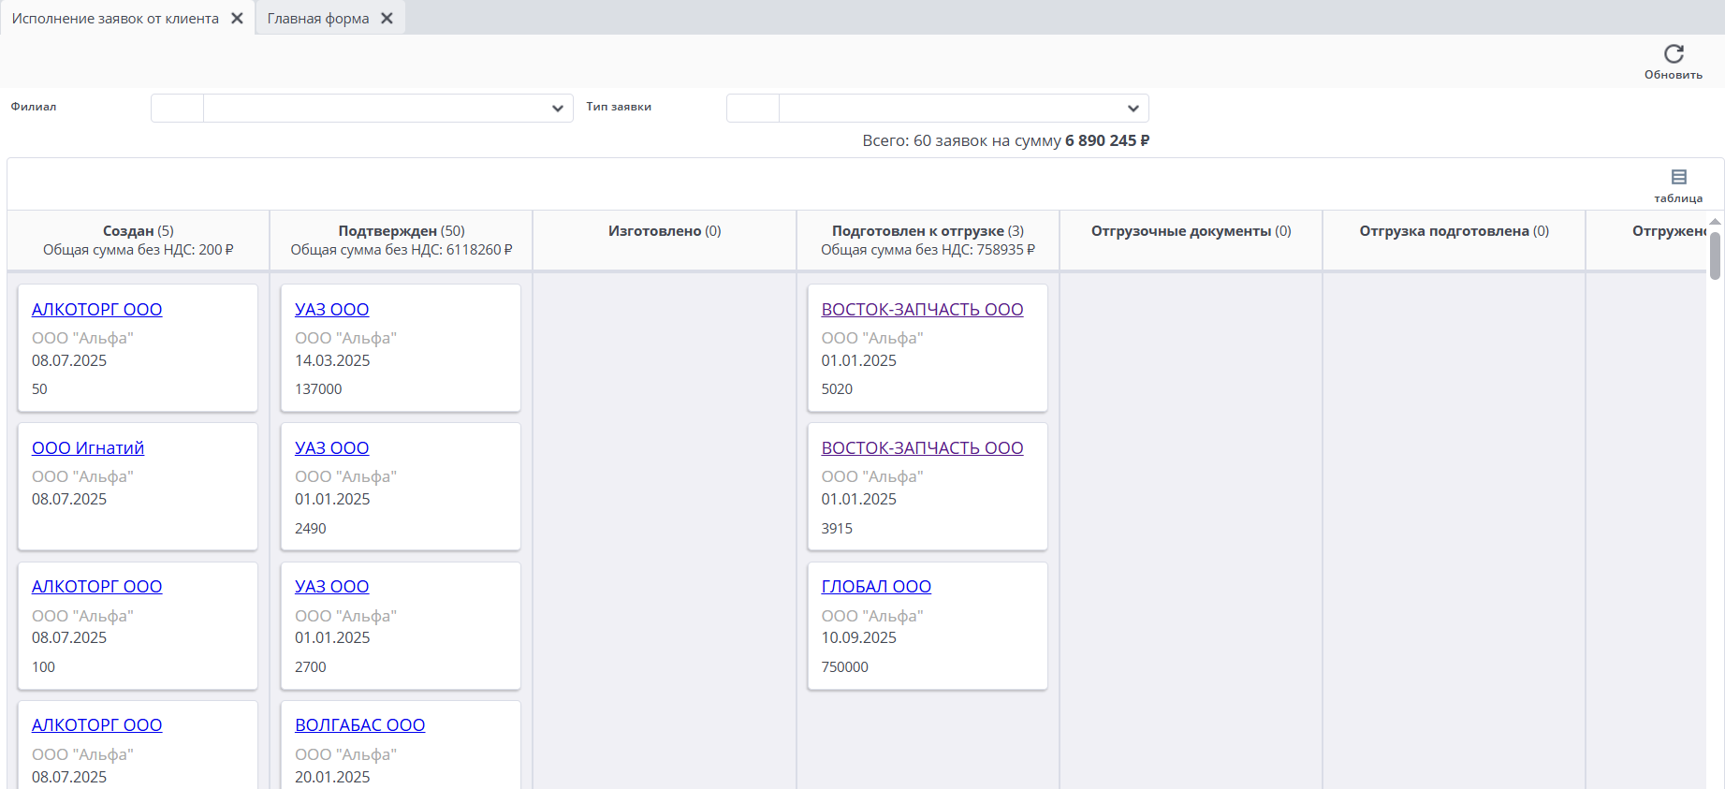Click the Обновить refresh icon

point(1673,54)
